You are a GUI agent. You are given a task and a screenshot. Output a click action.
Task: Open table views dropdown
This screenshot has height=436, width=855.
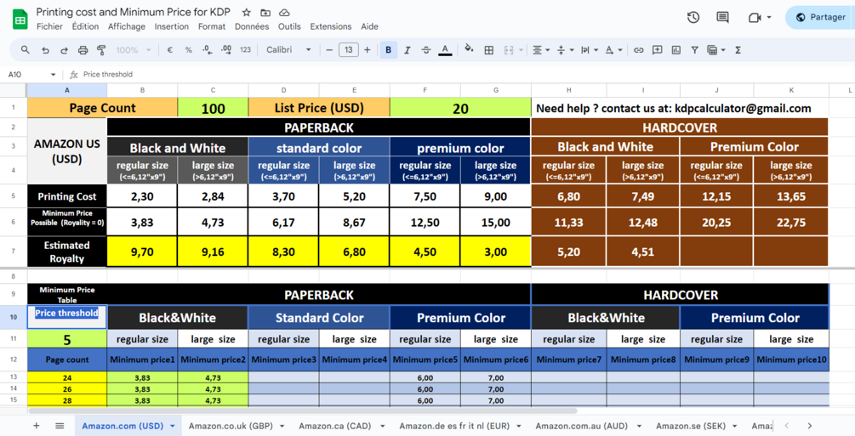[716, 49]
